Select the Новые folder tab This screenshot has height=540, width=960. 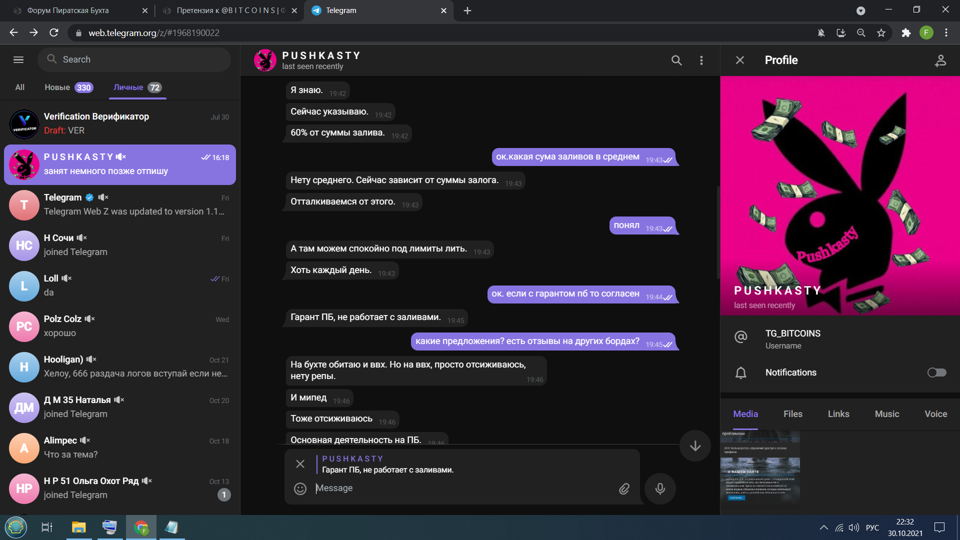point(68,87)
